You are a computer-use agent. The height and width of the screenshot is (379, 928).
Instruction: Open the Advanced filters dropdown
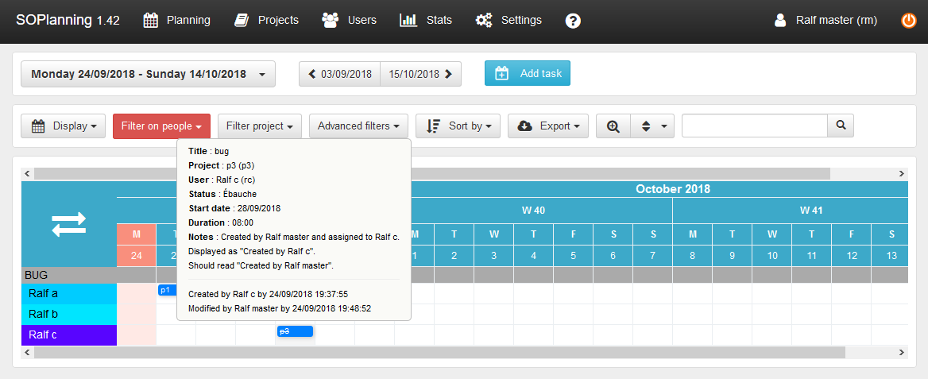(358, 126)
